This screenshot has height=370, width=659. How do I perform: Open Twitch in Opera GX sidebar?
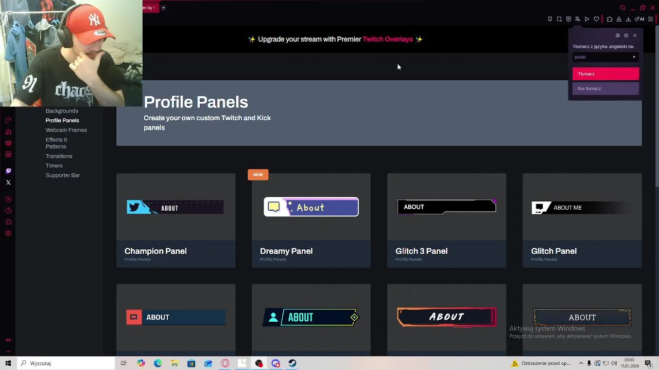click(x=8, y=171)
